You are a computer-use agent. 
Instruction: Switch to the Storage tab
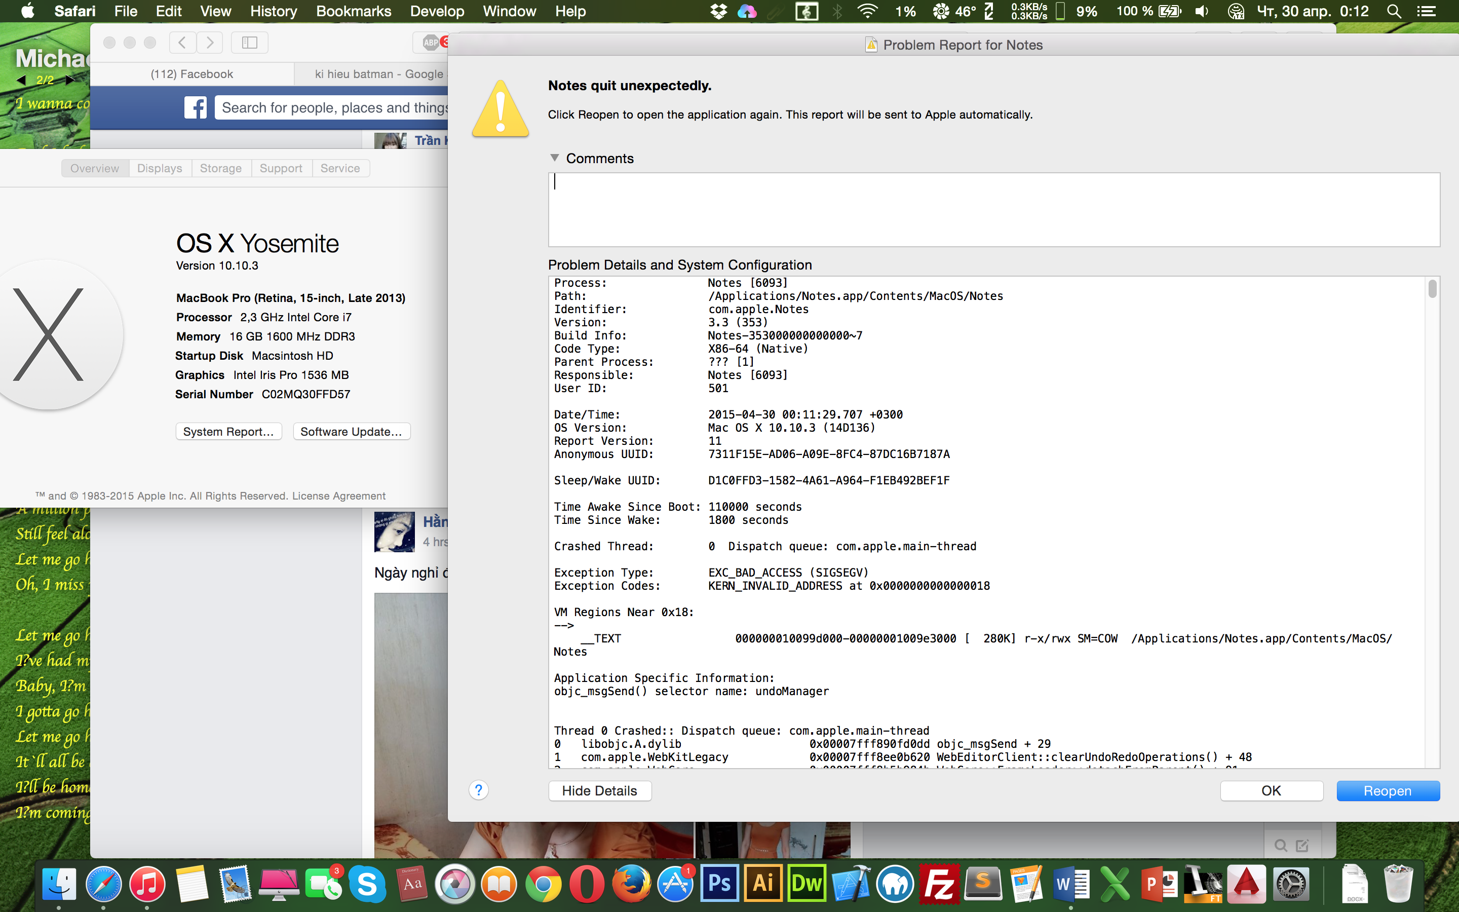221,168
